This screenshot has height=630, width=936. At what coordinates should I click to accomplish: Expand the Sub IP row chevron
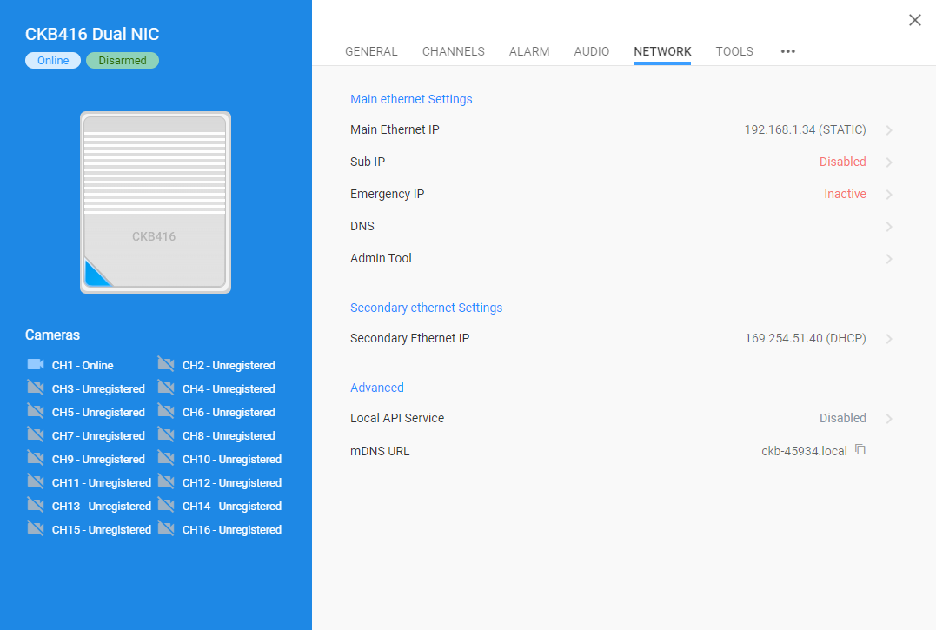click(x=889, y=162)
